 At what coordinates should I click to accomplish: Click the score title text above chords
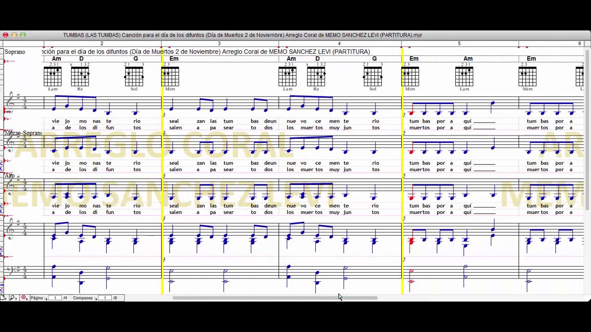pos(205,52)
